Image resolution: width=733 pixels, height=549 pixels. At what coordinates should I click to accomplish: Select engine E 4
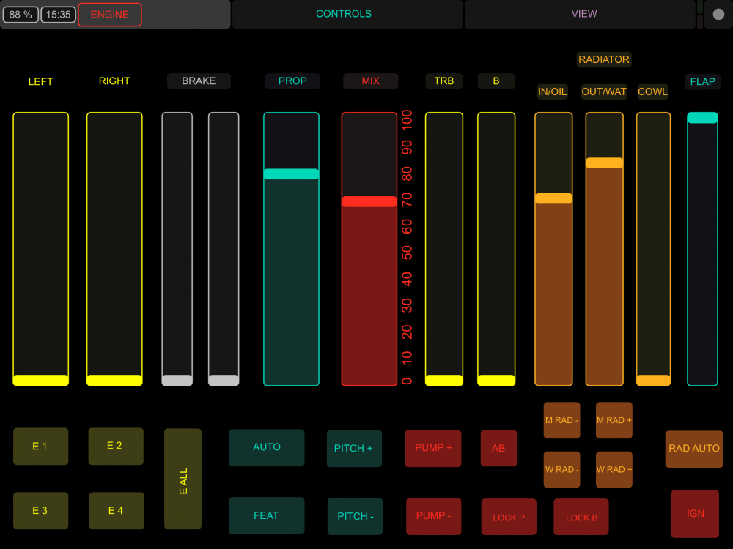coord(117,511)
